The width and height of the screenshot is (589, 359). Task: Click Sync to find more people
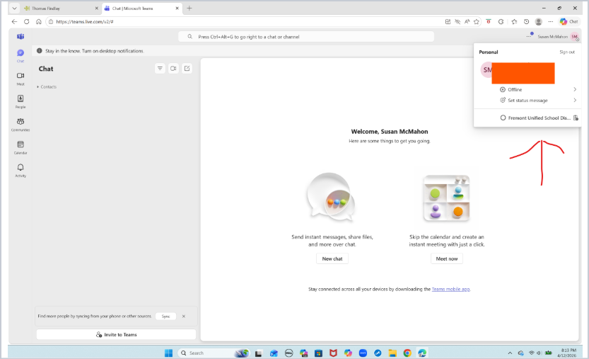pos(165,316)
